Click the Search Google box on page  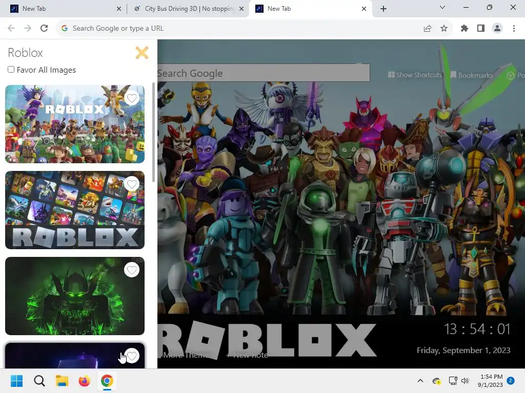[264, 73]
